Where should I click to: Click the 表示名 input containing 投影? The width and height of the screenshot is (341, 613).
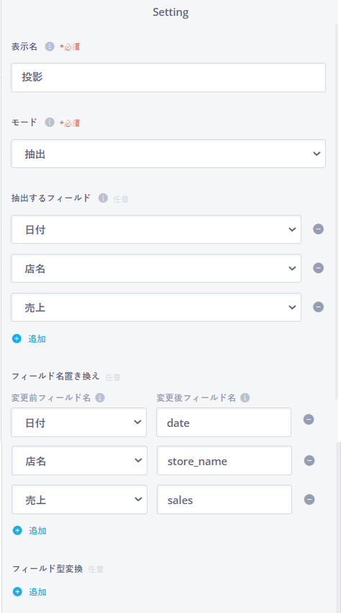(168, 77)
